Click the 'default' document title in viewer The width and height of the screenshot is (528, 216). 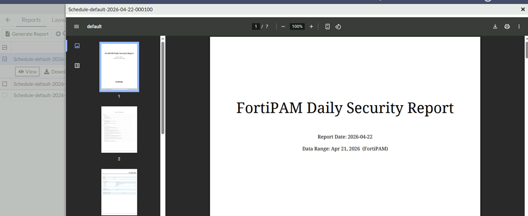pyautogui.click(x=94, y=27)
